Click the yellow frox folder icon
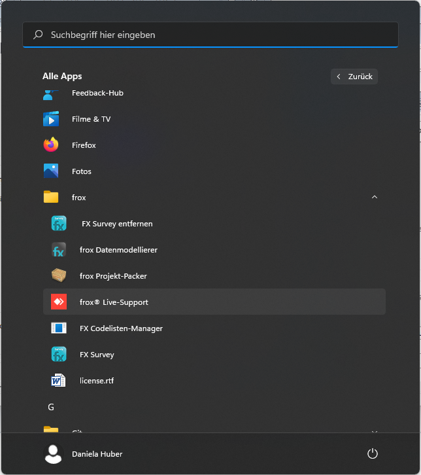421x475 pixels. (x=51, y=198)
